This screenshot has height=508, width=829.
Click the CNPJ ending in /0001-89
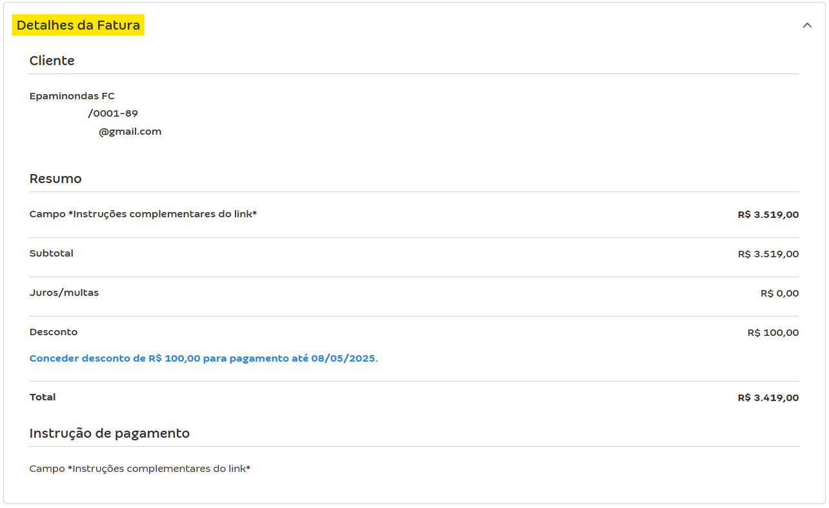point(112,113)
